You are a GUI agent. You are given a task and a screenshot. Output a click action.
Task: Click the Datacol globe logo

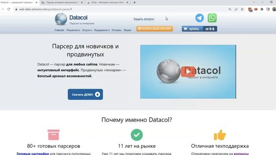pyautogui.click(x=61, y=19)
